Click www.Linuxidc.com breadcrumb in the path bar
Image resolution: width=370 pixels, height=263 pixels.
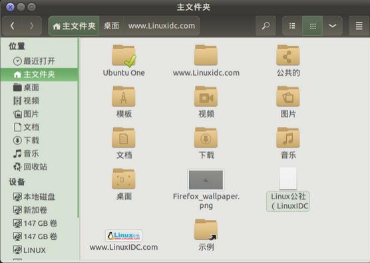pos(162,26)
